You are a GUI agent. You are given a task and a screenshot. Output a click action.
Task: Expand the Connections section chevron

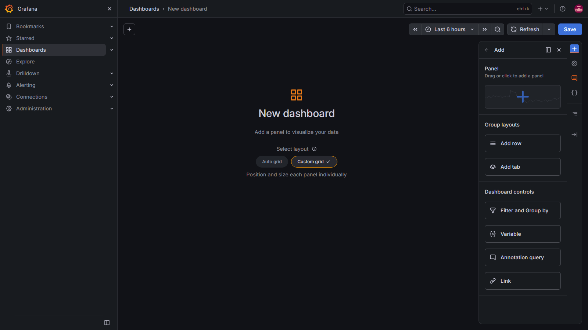[x=112, y=97]
